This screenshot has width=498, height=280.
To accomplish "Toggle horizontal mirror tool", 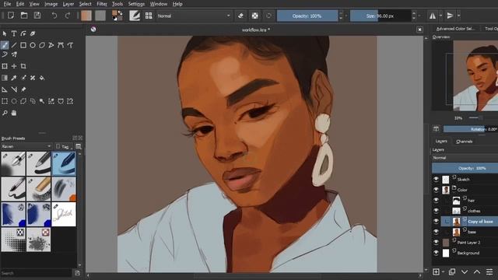I will point(433,16).
